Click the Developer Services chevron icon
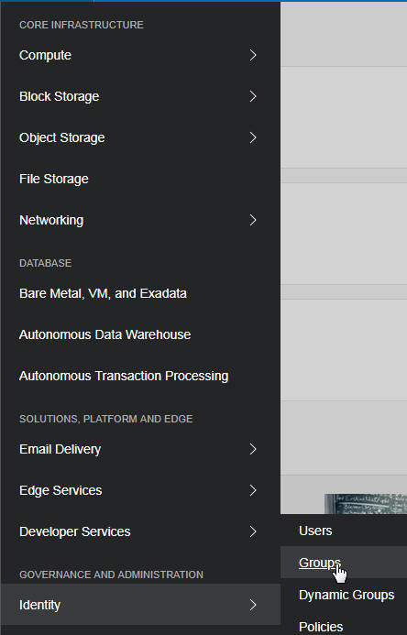Screen dimensions: 407x635 pyautogui.click(x=253, y=531)
